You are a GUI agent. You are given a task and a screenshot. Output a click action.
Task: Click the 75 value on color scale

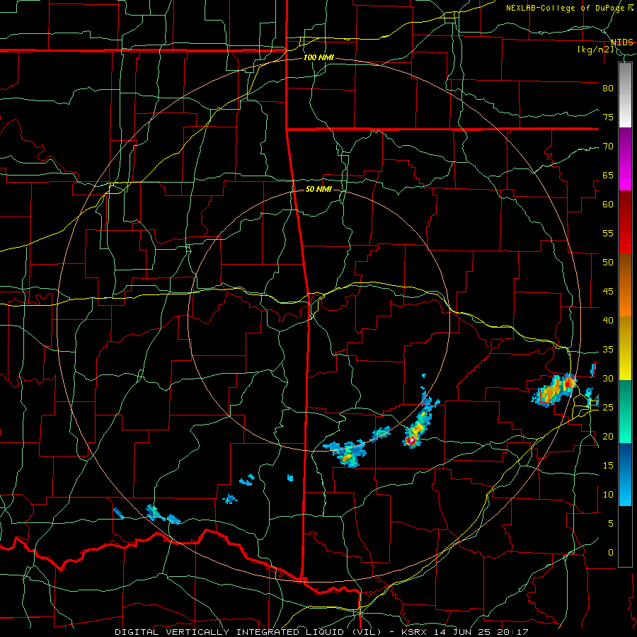tap(608, 117)
